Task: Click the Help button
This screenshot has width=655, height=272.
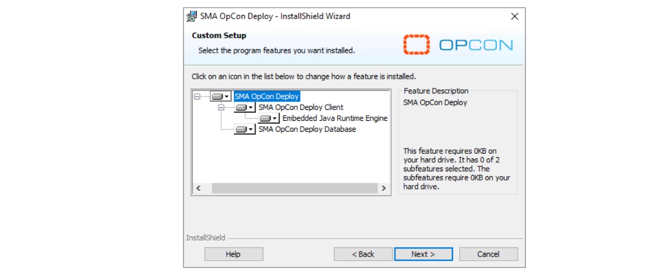Action: coord(233,254)
